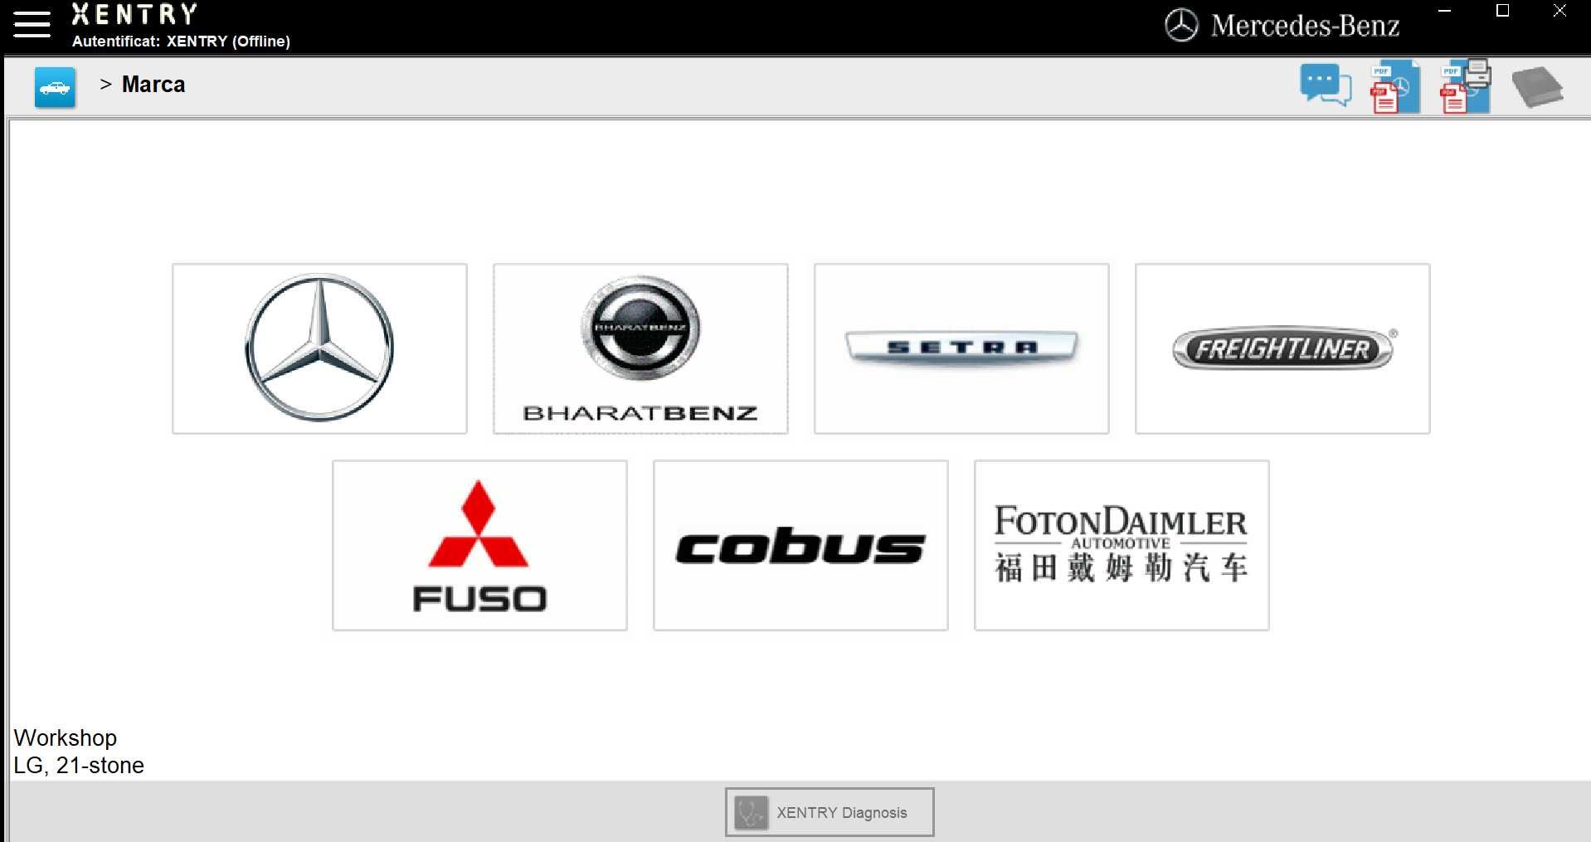
Task: Choose the Freightliner brand tile
Action: 1282,348
